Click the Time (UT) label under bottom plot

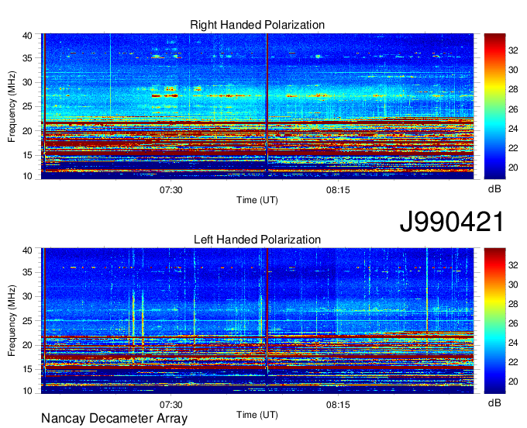click(257, 415)
